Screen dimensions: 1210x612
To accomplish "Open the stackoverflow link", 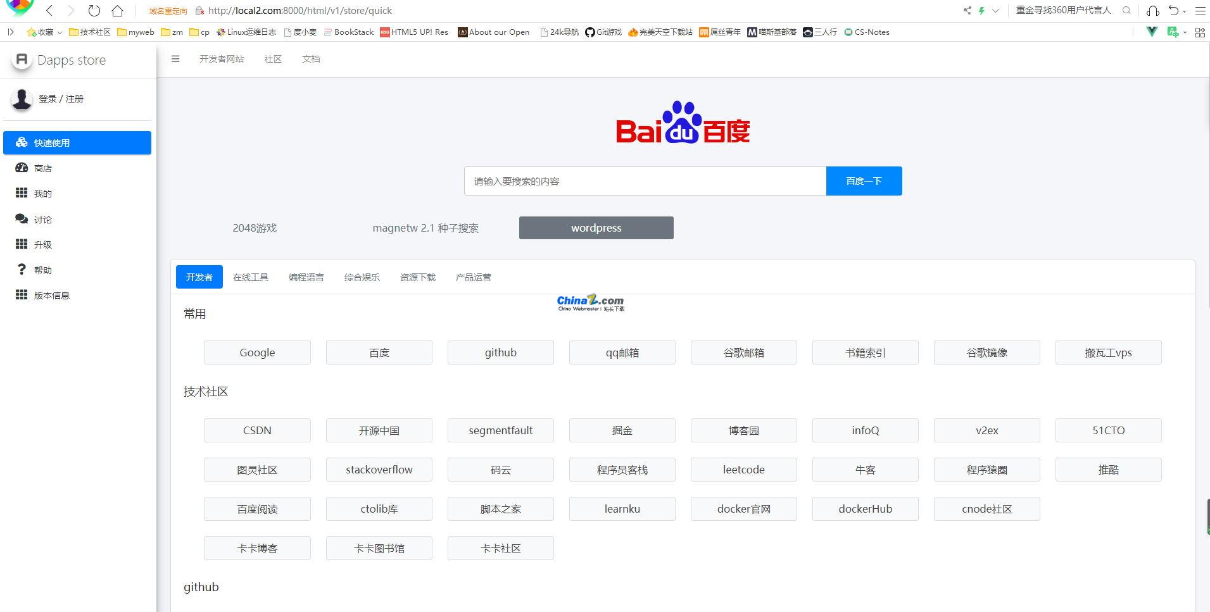I will click(378, 469).
